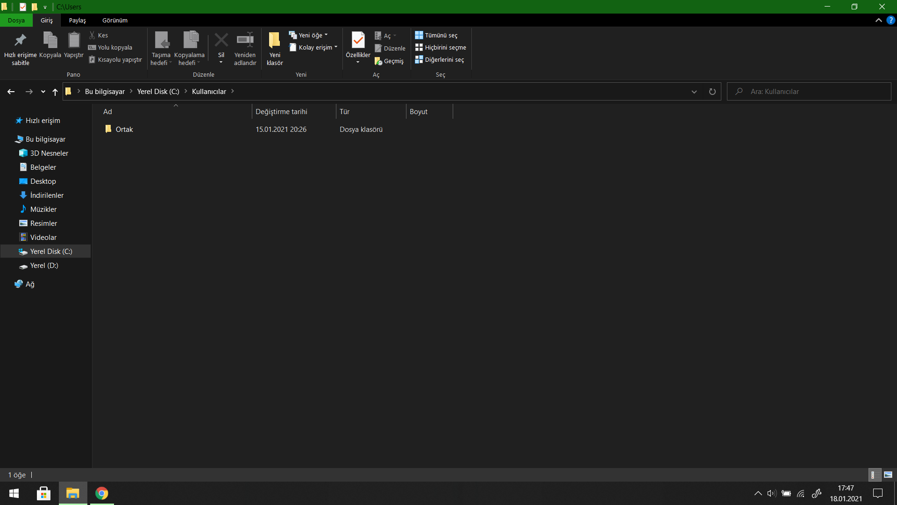Switch to large icons view in status bar
Screen dimensions: 897x505
click(888, 475)
